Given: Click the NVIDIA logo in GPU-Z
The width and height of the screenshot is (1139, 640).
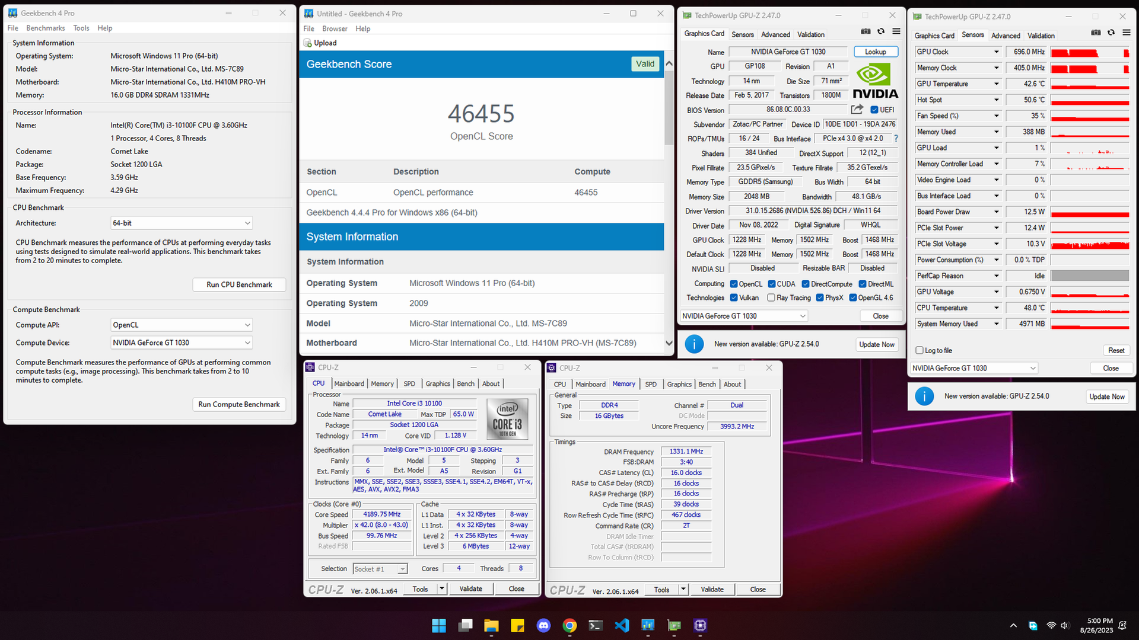Looking at the screenshot, I should [x=876, y=81].
